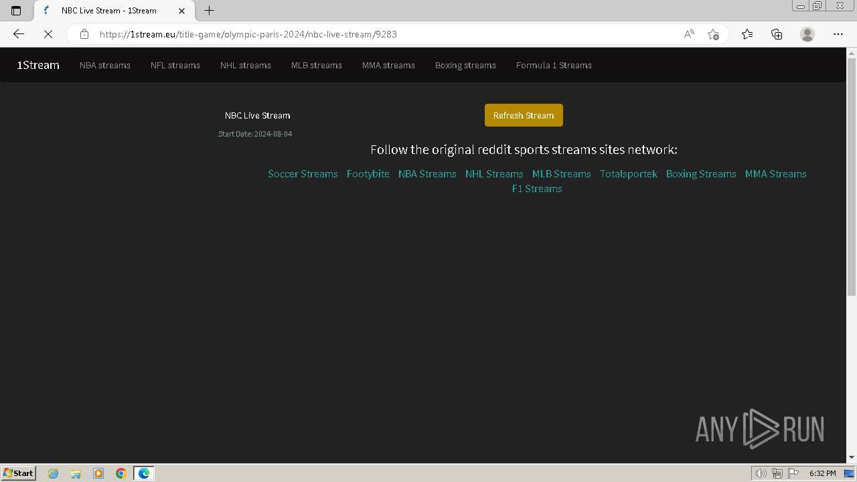
Task: Click the NBC Live Stream title text
Action: coord(258,115)
